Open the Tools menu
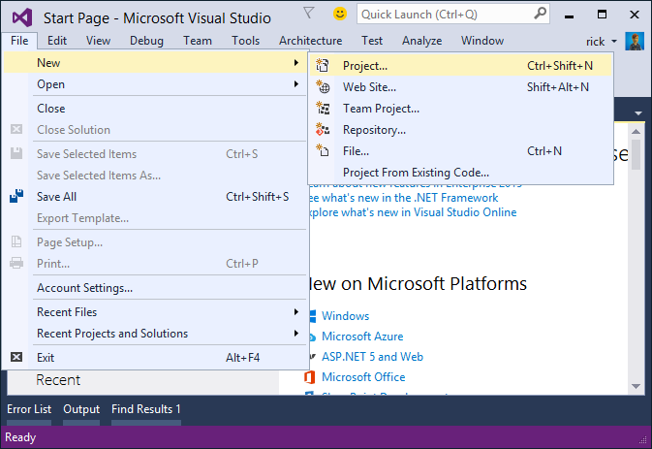The width and height of the screenshot is (652, 449). pos(245,41)
